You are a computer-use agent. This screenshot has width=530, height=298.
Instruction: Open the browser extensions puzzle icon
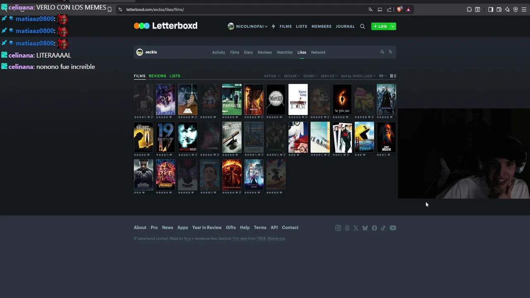(469, 10)
